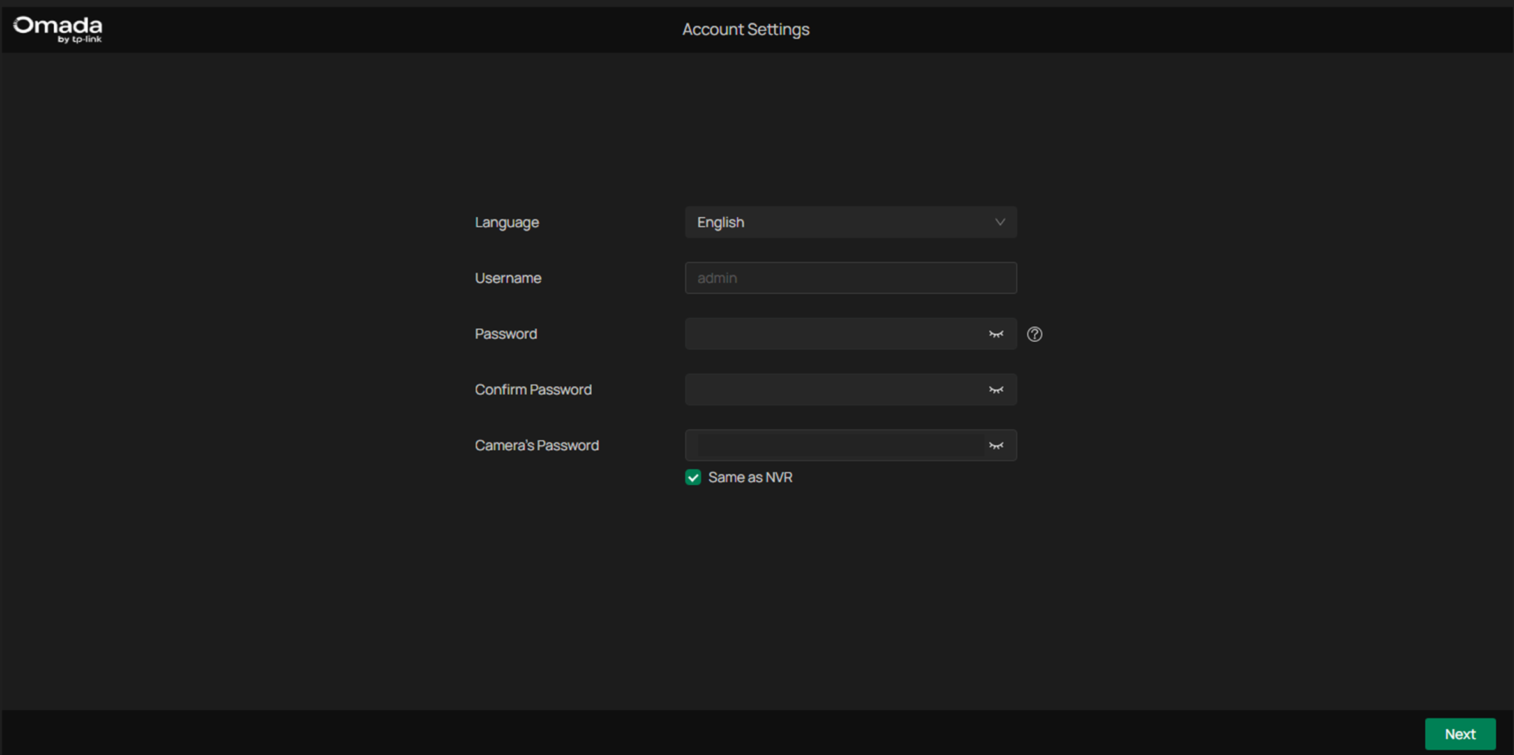Show password via eye icon in Password field
Image resolution: width=1514 pixels, height=755 pixels.
coord(996,334)
